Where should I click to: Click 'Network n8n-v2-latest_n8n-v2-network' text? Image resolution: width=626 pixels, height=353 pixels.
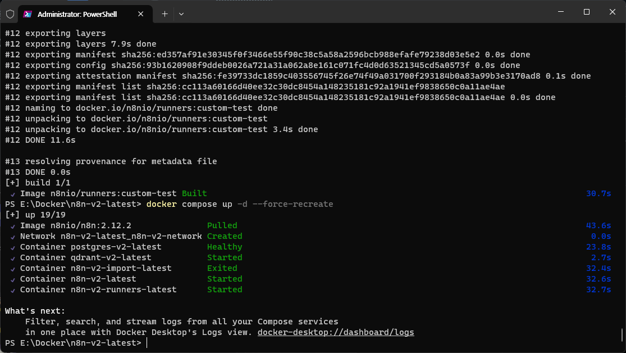coord(111,236)
